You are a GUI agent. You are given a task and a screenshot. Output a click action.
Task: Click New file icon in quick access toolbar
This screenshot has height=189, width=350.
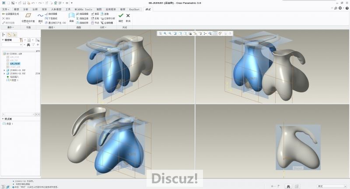tap(9, 3)
